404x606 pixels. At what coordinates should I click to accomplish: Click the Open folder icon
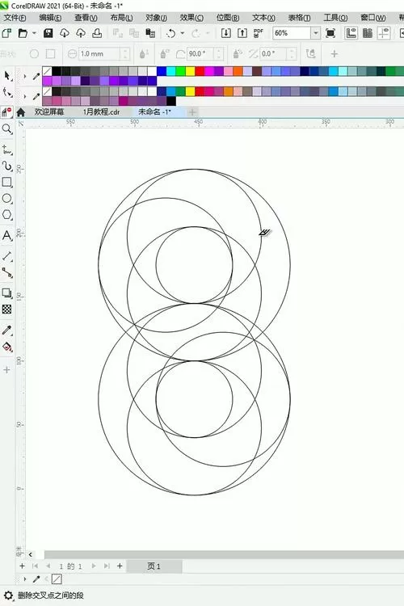pos(23,33)
